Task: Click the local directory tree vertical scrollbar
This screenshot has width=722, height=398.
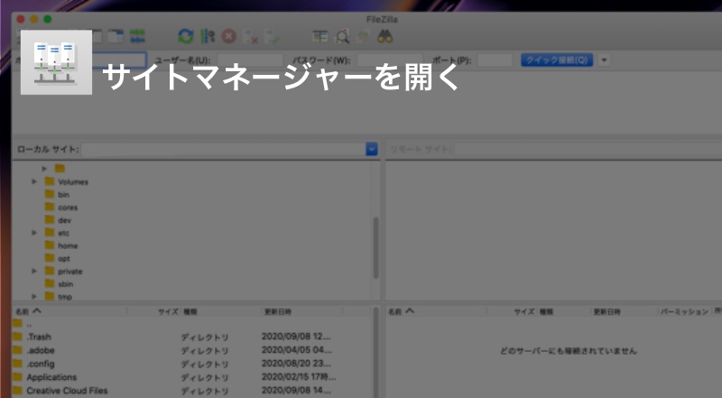Action: [x=375, y=248]
